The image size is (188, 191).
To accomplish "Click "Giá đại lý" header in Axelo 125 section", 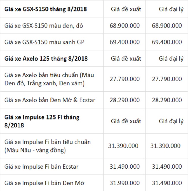I will point(171,59).
